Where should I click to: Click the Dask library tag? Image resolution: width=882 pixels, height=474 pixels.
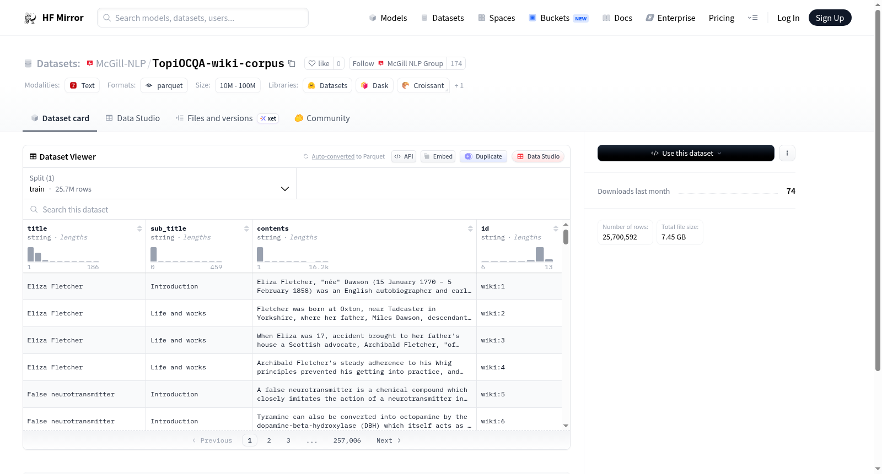(374, 85)
